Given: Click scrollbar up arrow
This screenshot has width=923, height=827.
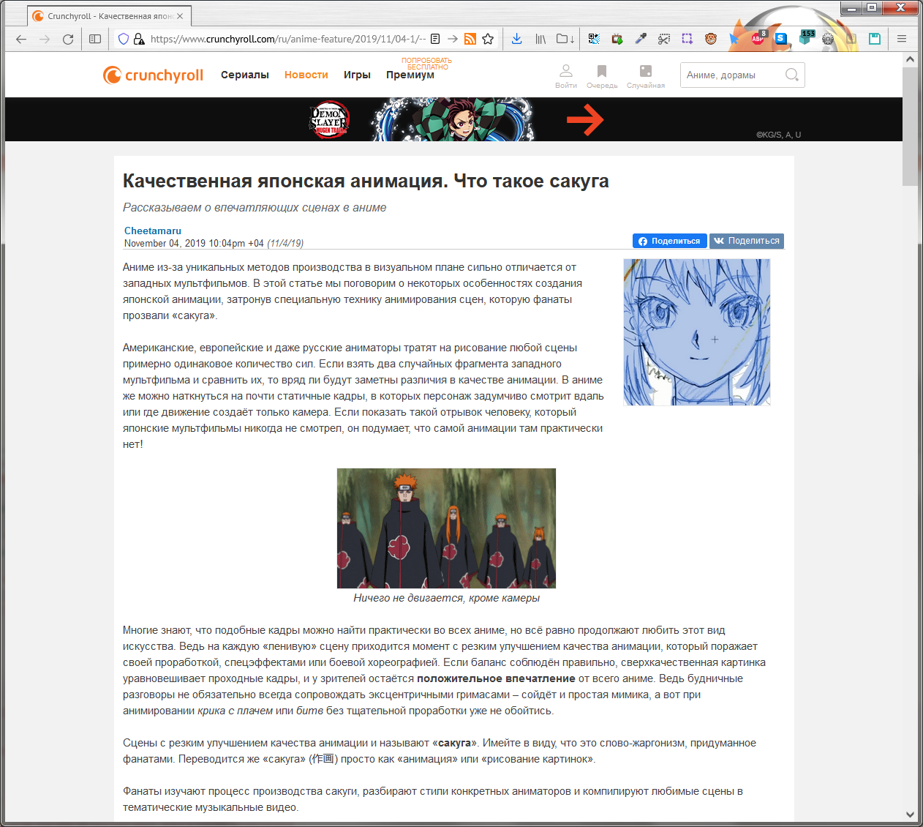Looking at the screenshot, I should tap(910, 59).
